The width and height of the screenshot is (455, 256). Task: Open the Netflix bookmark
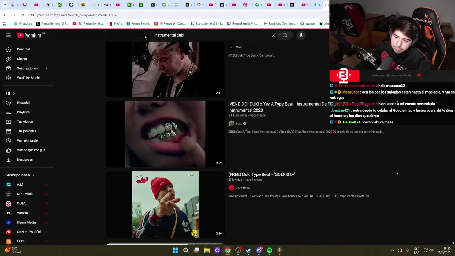pyautogui.click(x=116, y=24)
